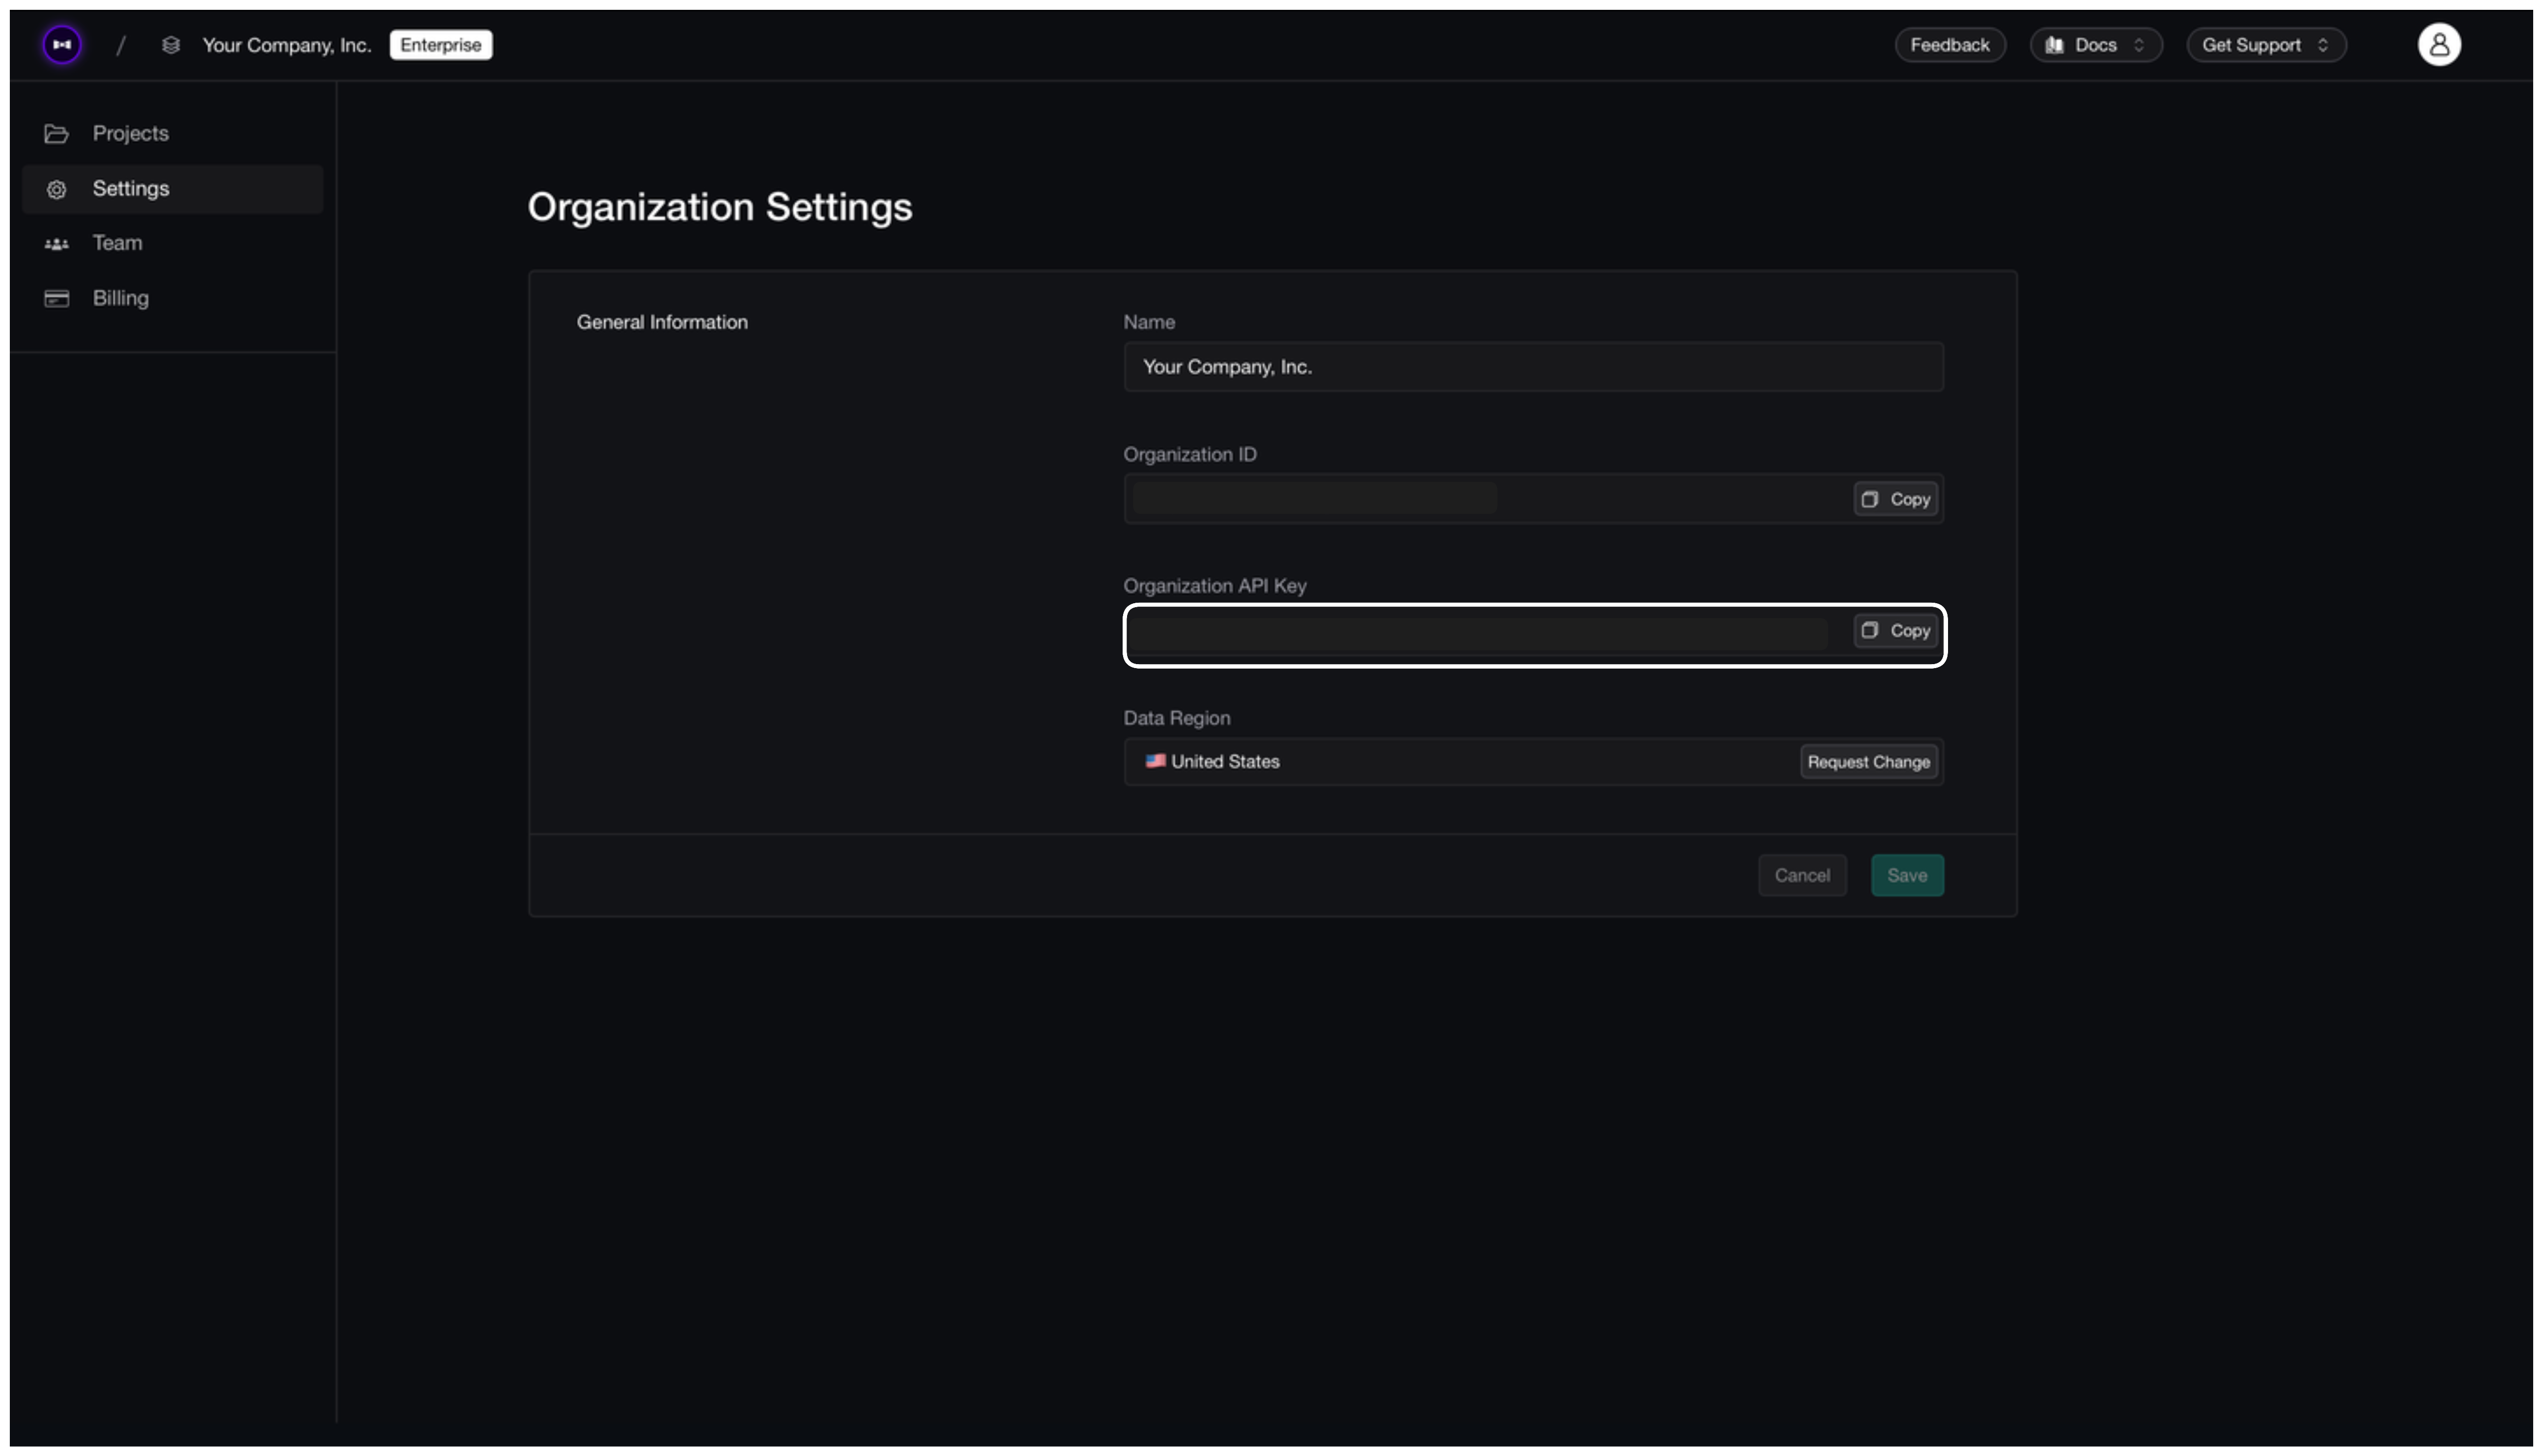Open the user avatar menu

pyautogui.click(x=2439, y=43)
